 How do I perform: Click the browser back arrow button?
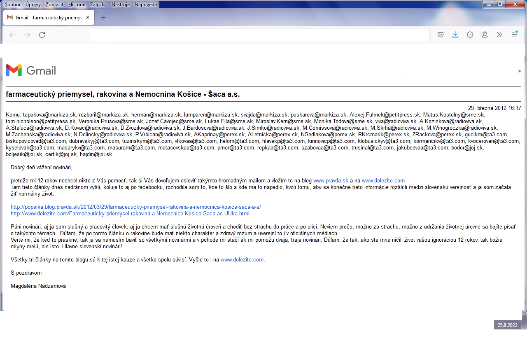12,35
